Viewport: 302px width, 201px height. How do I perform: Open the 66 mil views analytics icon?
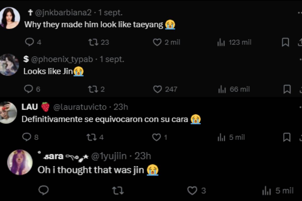click(222, 89)
